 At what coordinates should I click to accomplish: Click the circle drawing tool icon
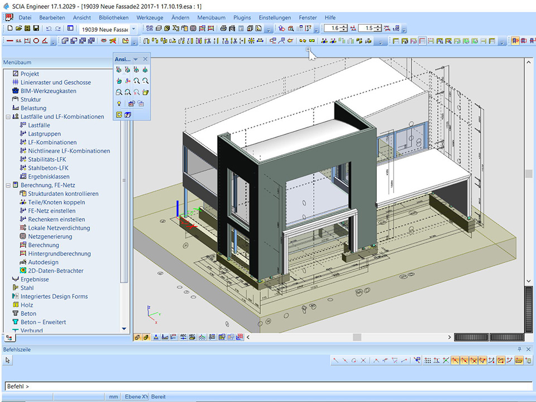click(x=36, y=41)
